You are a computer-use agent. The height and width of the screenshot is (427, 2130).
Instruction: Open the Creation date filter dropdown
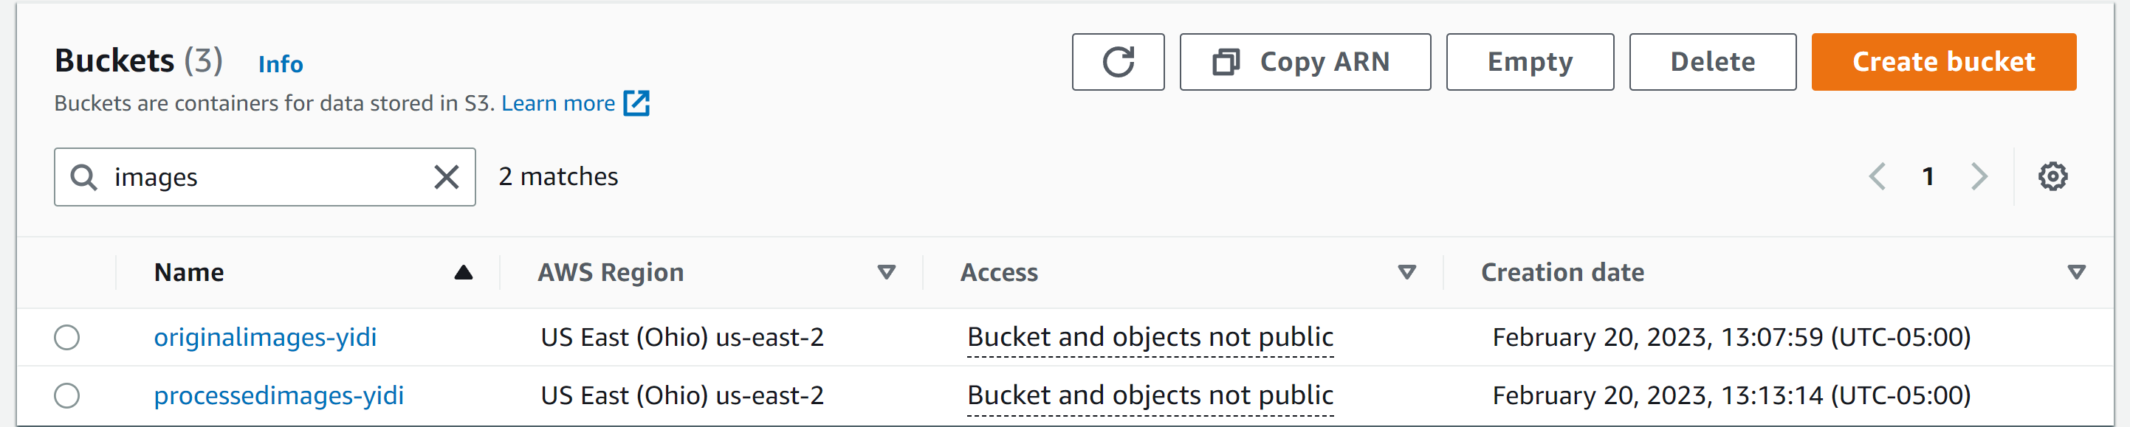[x=2075, y=271]
